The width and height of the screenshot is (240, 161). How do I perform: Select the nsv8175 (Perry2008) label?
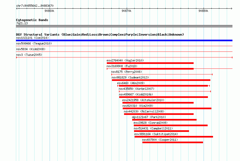coord(126,72)
